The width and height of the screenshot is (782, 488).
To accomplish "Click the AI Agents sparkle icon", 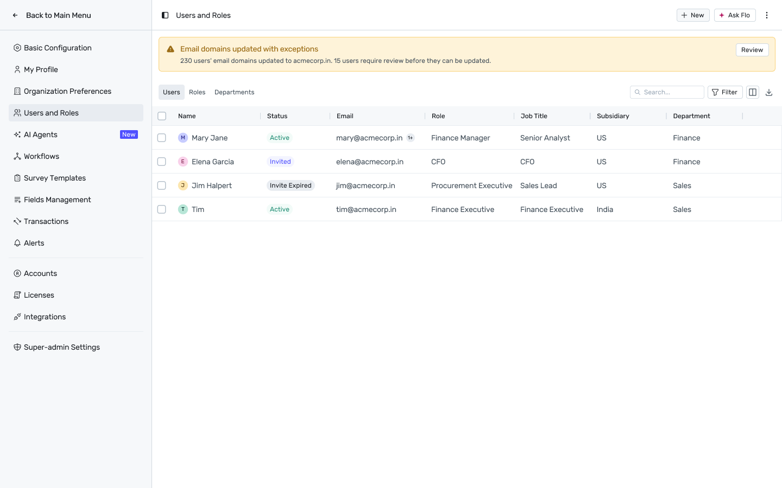I will coord(17,134).
